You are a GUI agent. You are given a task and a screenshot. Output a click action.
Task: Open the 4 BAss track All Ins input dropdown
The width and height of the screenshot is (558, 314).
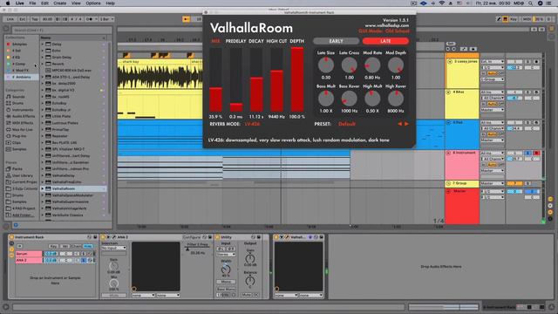tap(493, 92)
